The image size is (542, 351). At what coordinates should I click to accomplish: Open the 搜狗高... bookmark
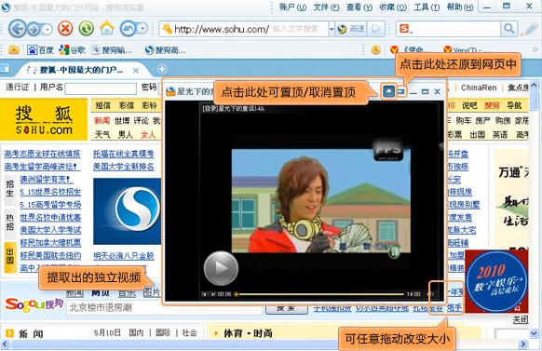[165, 50]
